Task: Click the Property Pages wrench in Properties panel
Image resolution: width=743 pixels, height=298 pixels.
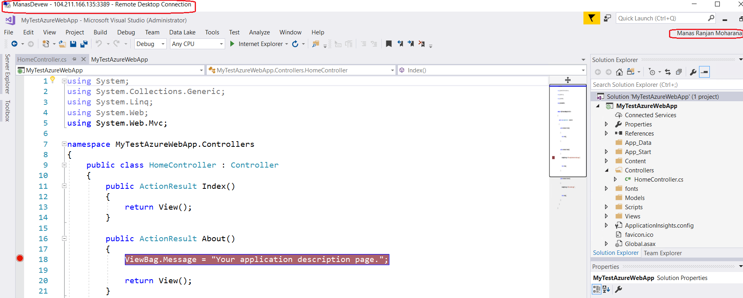Action: (x=618, y=289)
